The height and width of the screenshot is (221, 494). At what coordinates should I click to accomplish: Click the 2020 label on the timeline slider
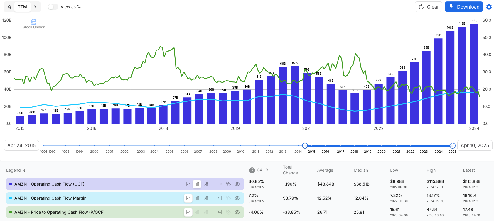pyautogui.click(x=381, y=152)
